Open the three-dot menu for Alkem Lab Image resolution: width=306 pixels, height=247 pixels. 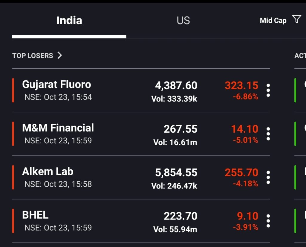[268, 177]
